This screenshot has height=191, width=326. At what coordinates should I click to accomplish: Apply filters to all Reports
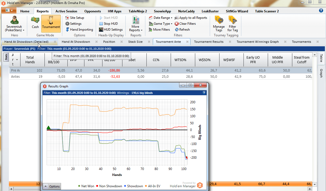click(x=191, y=18)
